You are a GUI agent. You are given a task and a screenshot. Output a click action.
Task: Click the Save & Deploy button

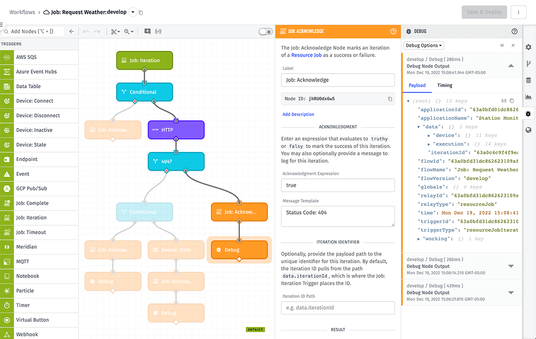(x=484, y=12)
